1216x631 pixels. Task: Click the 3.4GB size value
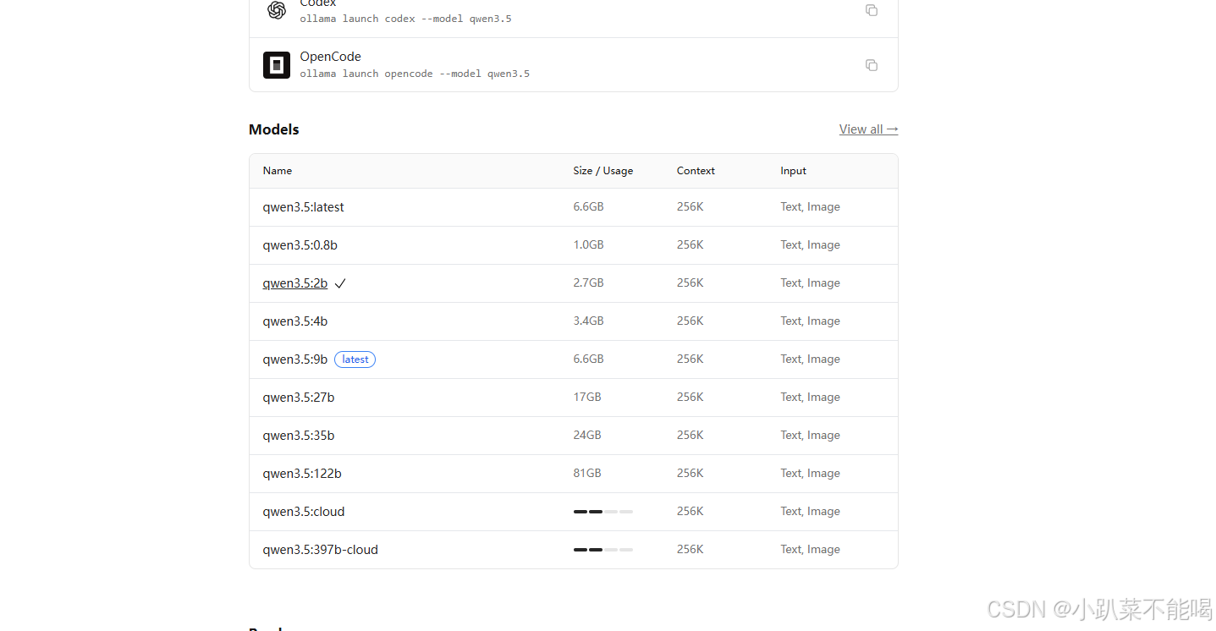(x=589, y=321)
